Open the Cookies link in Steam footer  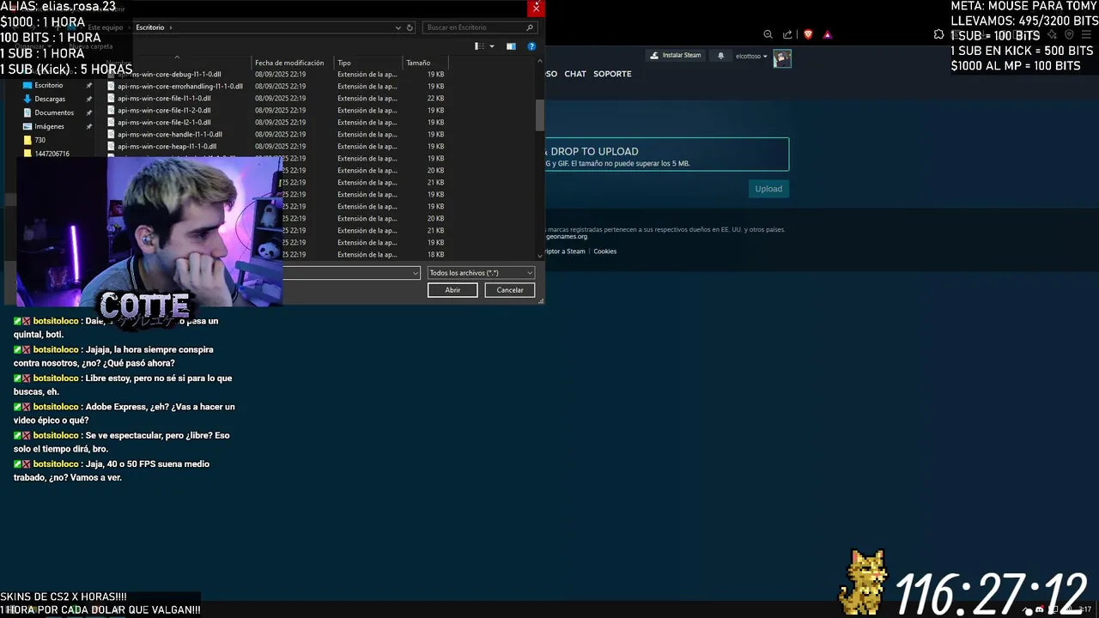605,251
